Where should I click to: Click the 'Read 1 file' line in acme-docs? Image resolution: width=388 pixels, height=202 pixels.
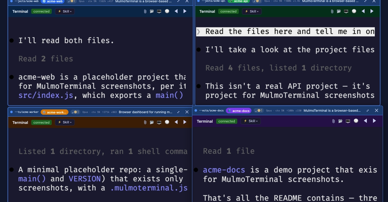[229, 151]
